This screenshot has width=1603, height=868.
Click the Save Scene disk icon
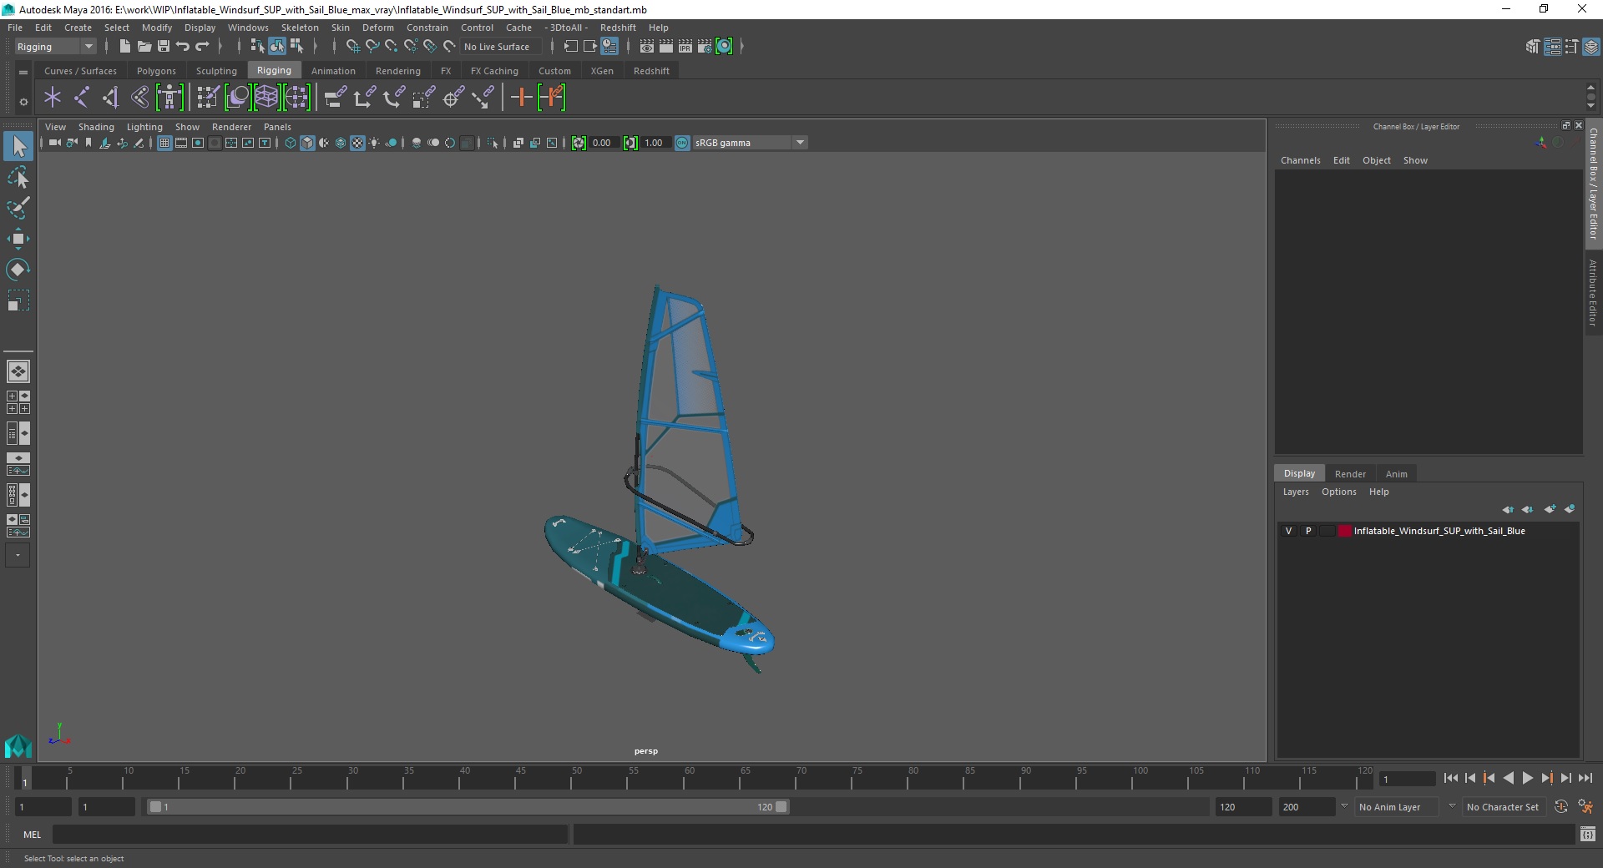[x=163, y=47]
